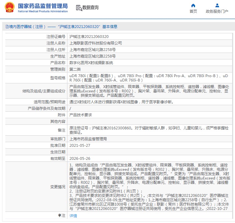Go to 首页 text link
Screen dimensions: 235x223
click(x=193, y=11)
